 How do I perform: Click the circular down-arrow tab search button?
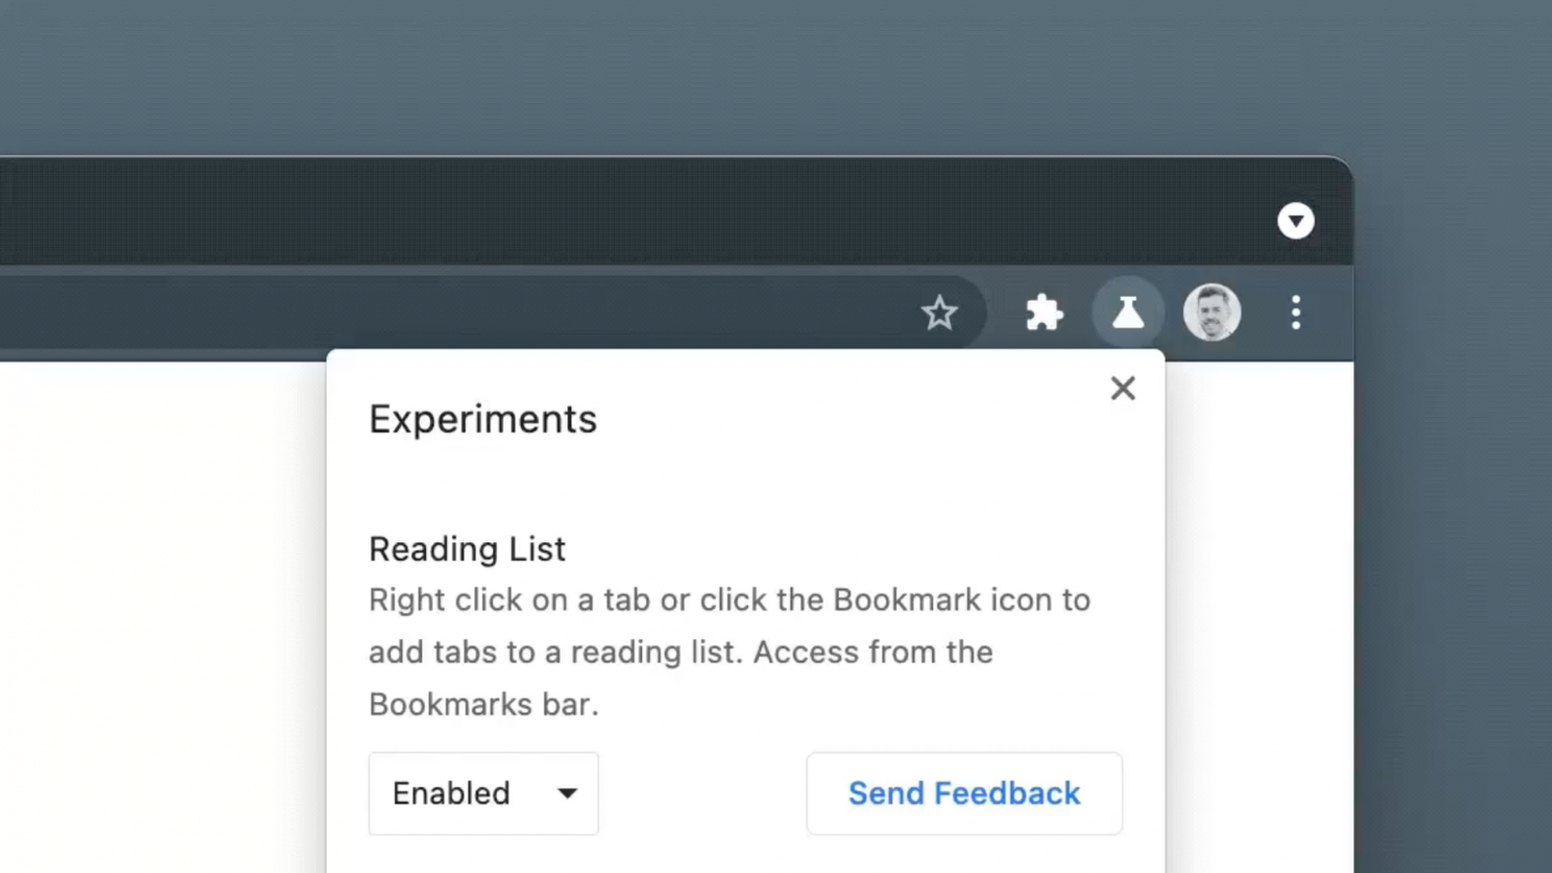(x=1296, y=221)
